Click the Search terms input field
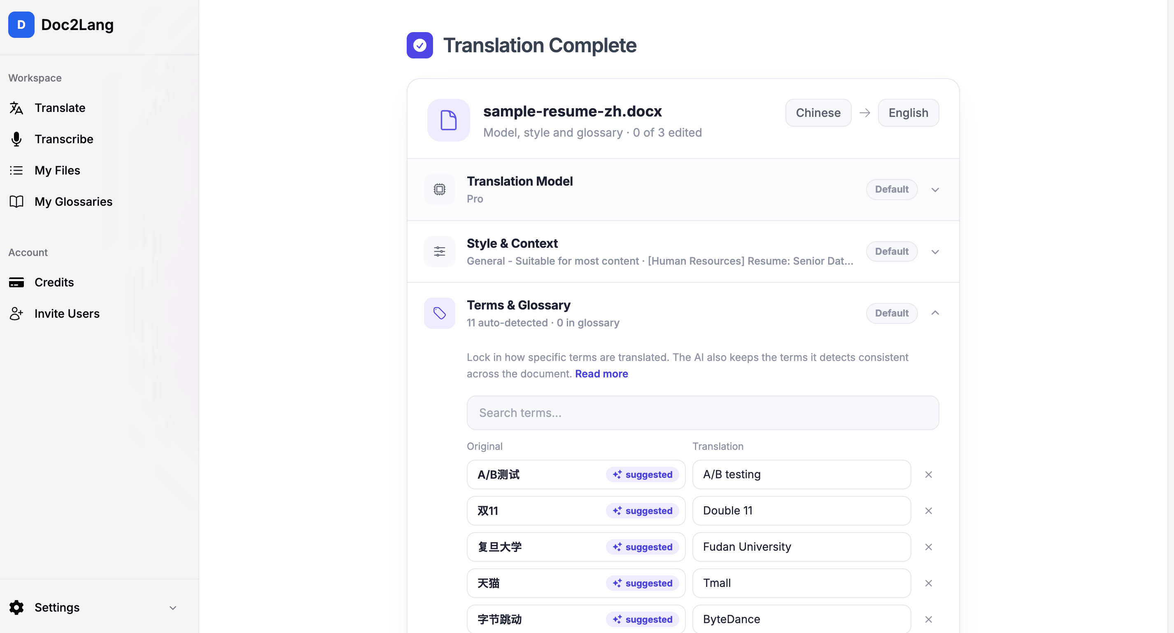This screenshot has width=1174, height=633. point(702,413)
